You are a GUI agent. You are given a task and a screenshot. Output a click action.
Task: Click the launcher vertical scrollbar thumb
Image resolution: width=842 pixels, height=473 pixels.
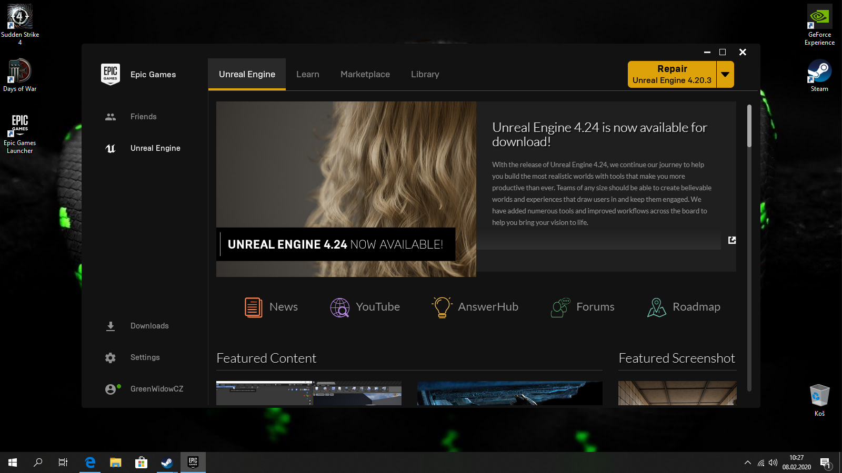point(749,126)
